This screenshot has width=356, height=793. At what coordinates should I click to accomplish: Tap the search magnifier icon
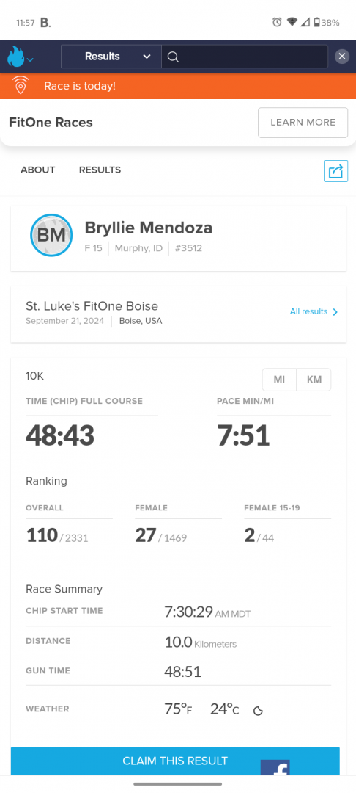pyautogui.click(x=173, y=57)
